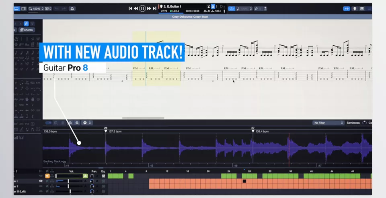
Task: Toggle the audio track enable switch
Action: click(x=49, y=123)
